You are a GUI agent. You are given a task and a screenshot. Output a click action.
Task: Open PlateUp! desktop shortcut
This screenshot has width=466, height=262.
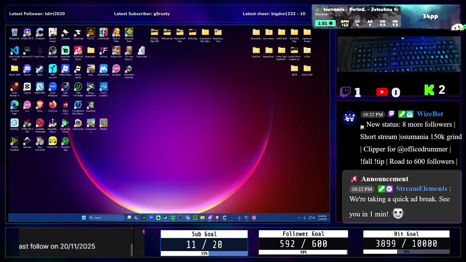click(x=103, y=124)
